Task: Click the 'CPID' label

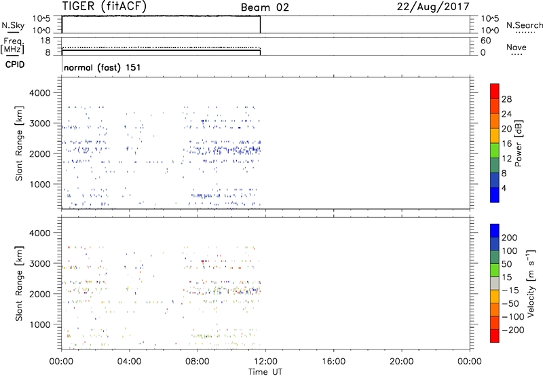Action: pyautogui.click(x=15, y=64)
